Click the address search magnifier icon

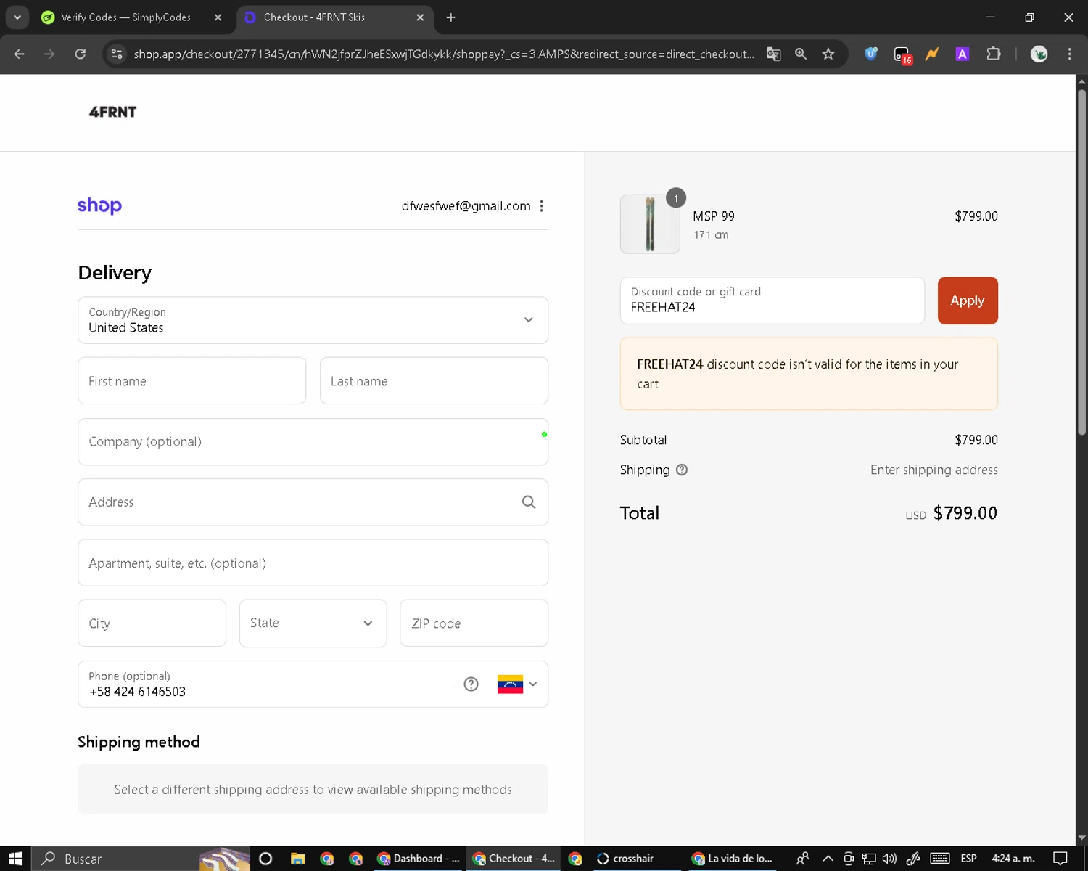pyautogui.click(x=529, y=502)
